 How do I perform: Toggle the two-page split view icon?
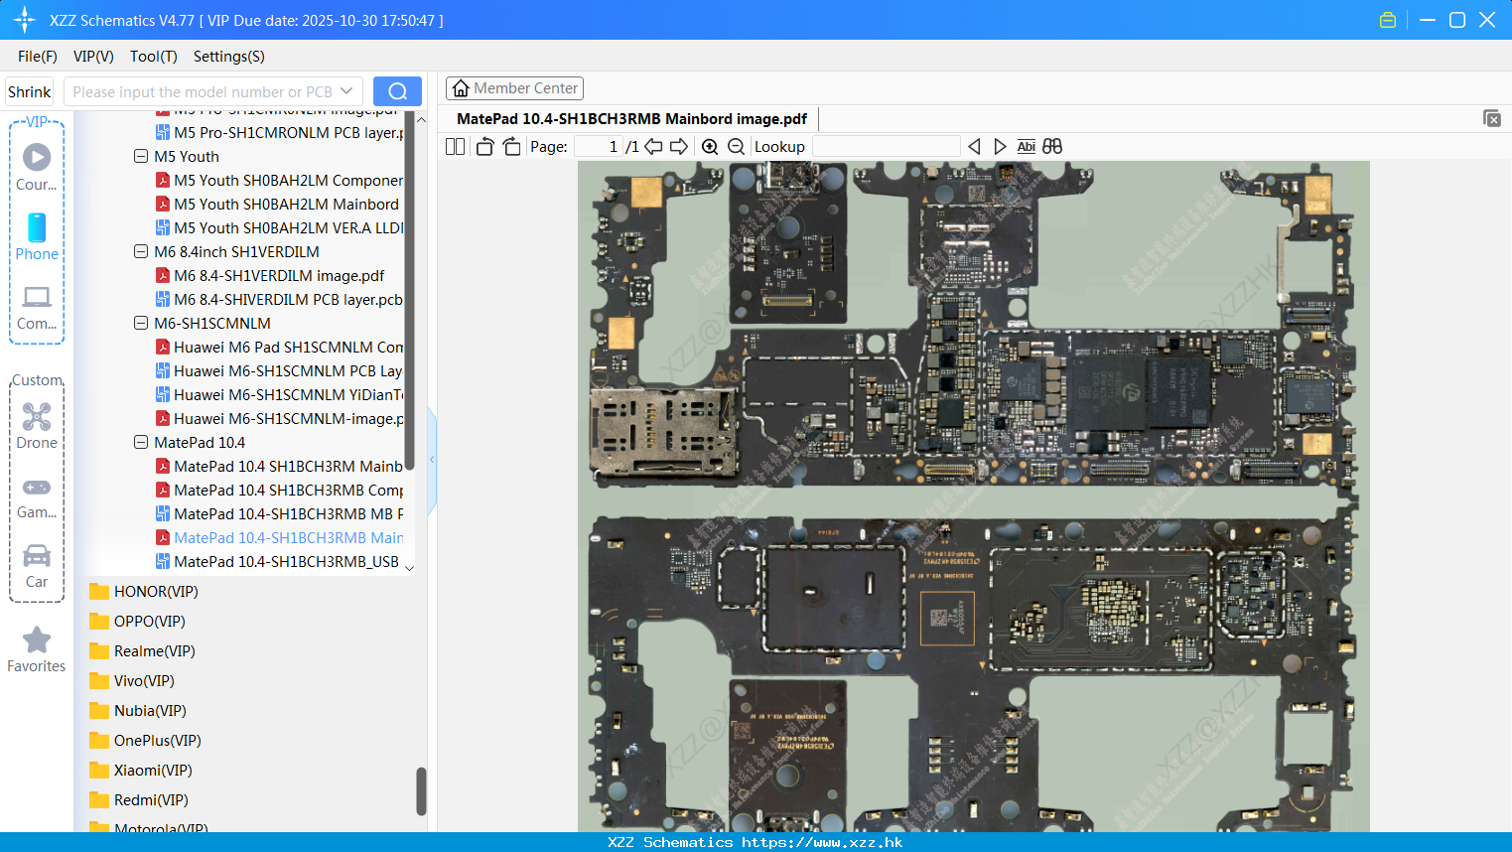click(x=455, y=147)
